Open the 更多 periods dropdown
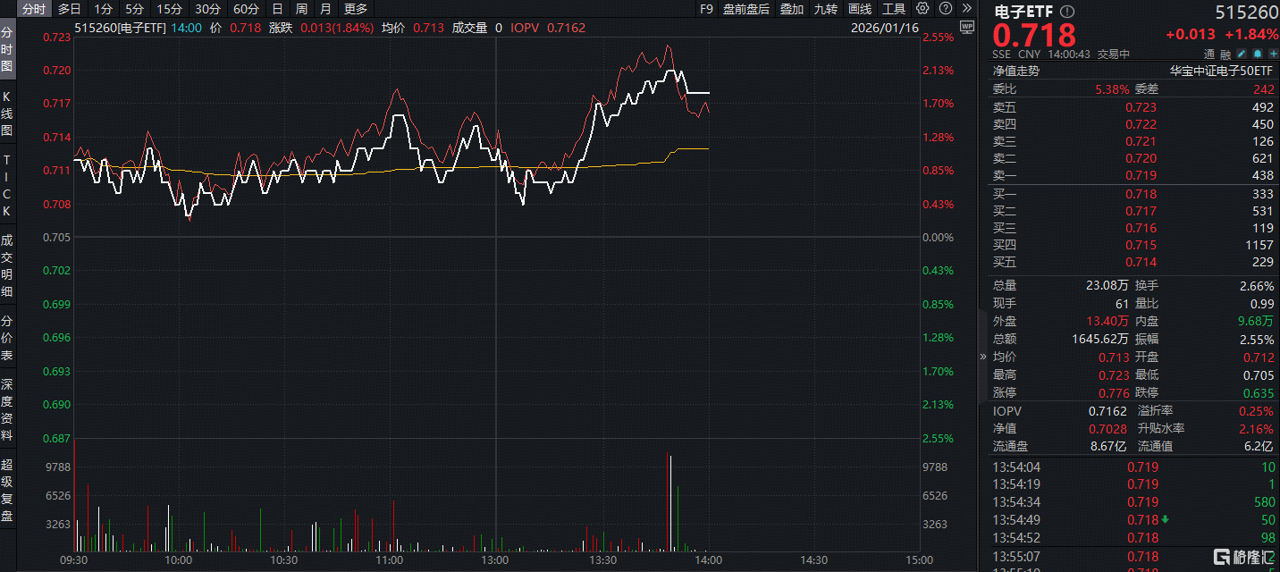 pyautogui.click(x=355, y=9)
